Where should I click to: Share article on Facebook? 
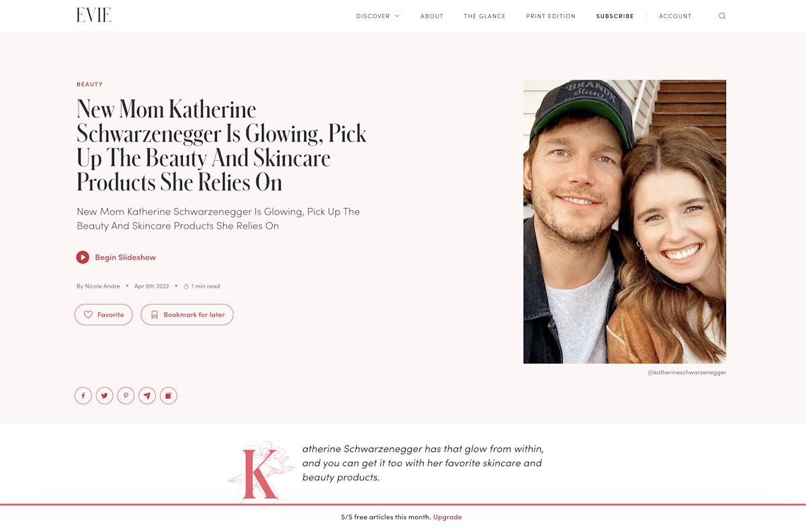pyautogui.click(x=83, y=396)
